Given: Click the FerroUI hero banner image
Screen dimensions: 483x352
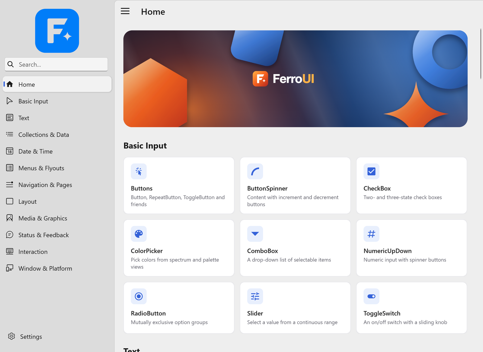Looking at the screenshot, I should (x=295, y=79).
